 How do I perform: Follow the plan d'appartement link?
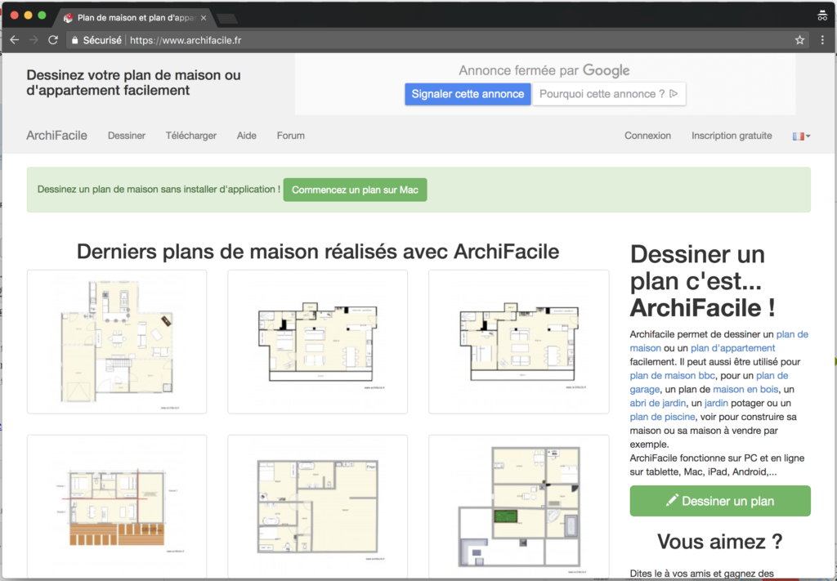point(733,348)
